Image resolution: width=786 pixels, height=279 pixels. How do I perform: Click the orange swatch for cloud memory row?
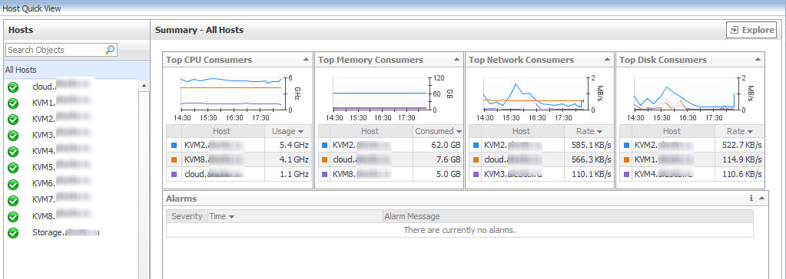point(324,160)
